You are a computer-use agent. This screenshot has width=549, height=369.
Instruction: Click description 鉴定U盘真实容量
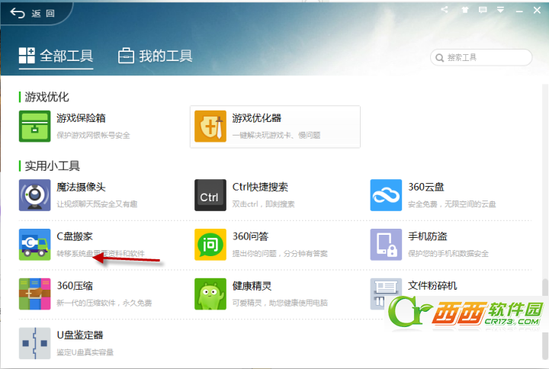click(85, 351)
